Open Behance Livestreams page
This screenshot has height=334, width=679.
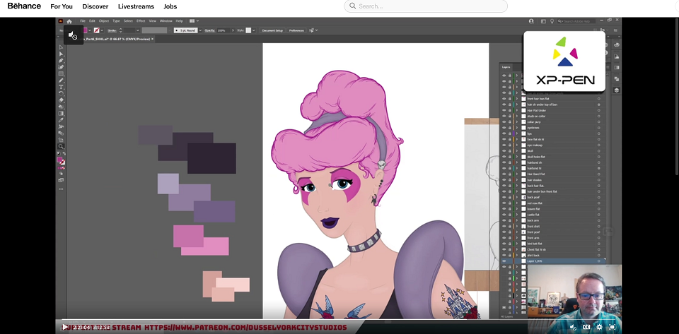click(136, 6)
